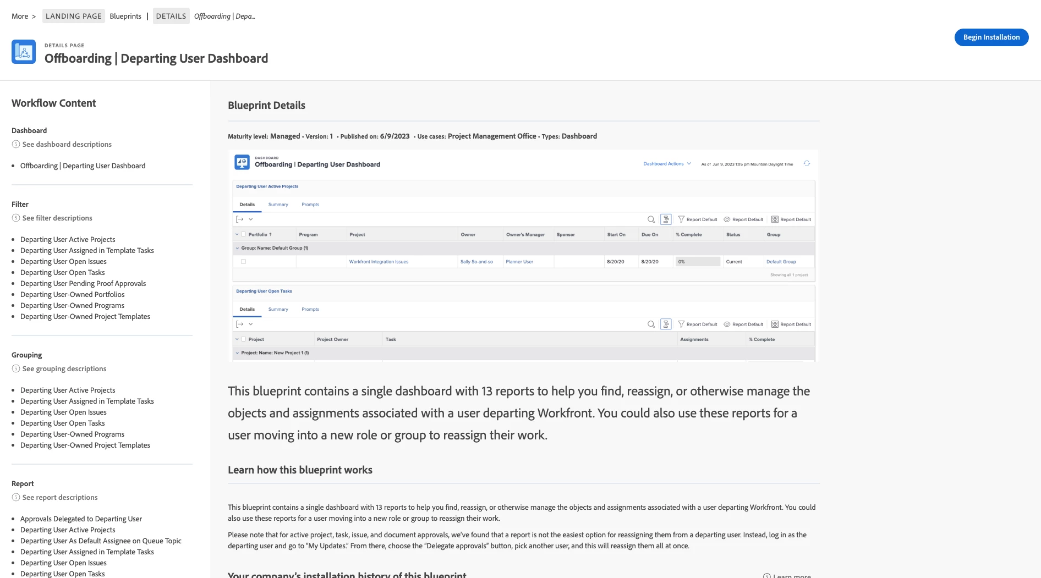Toggle the select-all checkbox in Portfolio header
The width and height of the screenshot is (1041, 578).
click(x=243, y=234)
